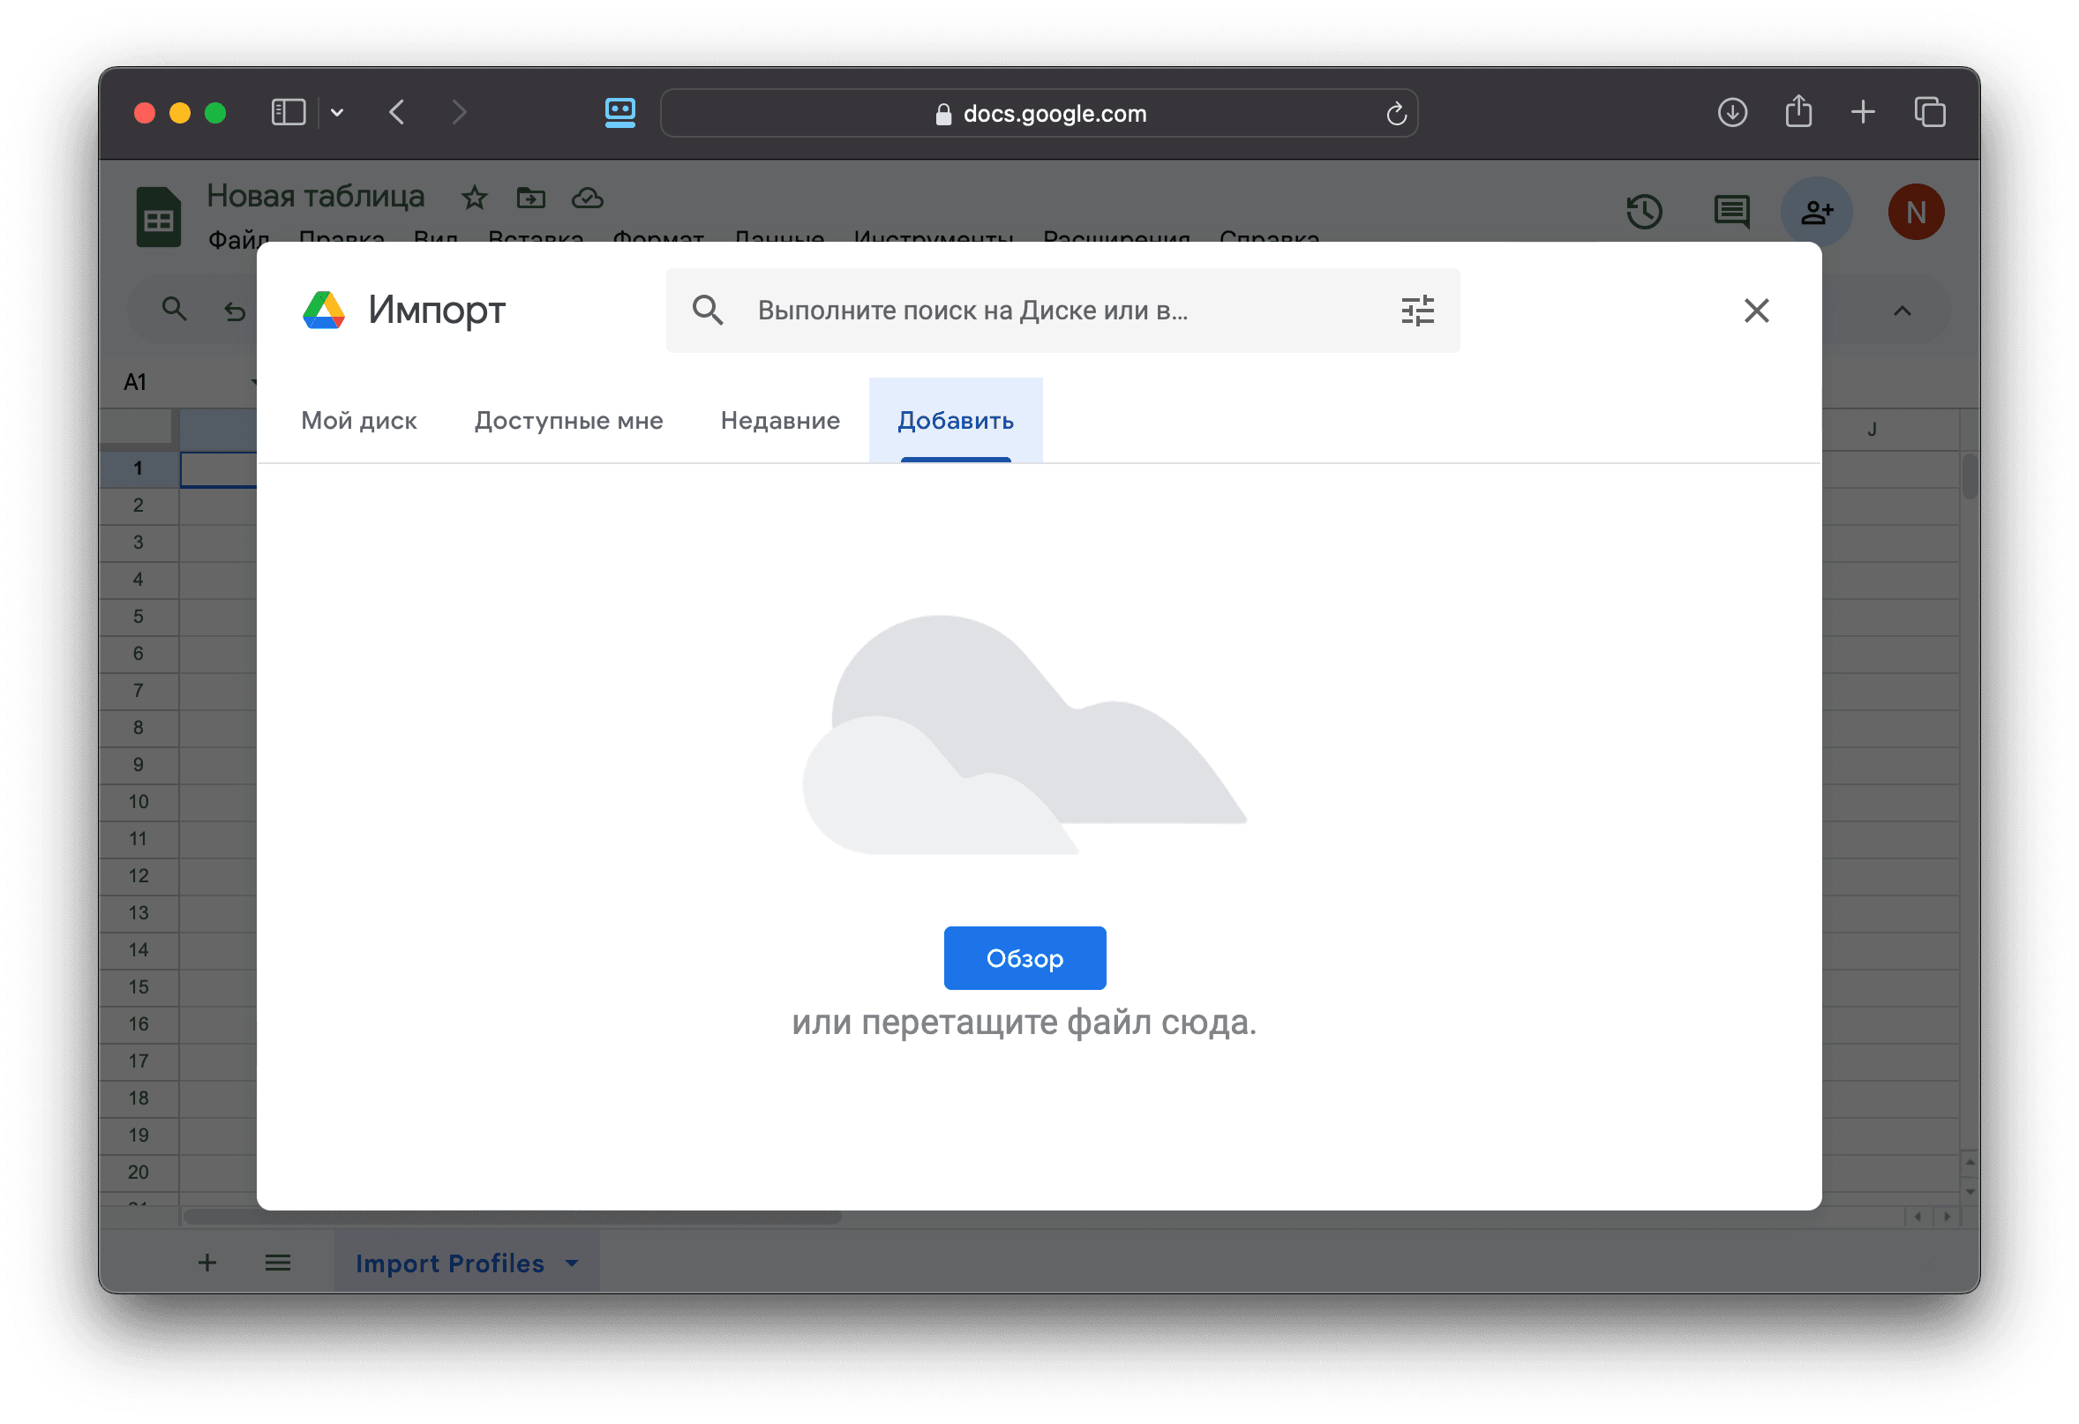This screenshot has width=2079, height=1424.
Task: Open the comments icon
Action: [1731, 212]
